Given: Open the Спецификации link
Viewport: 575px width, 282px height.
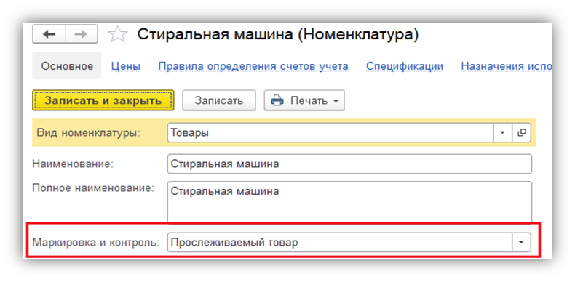Looking at the screenshot, I should point(405,66).
